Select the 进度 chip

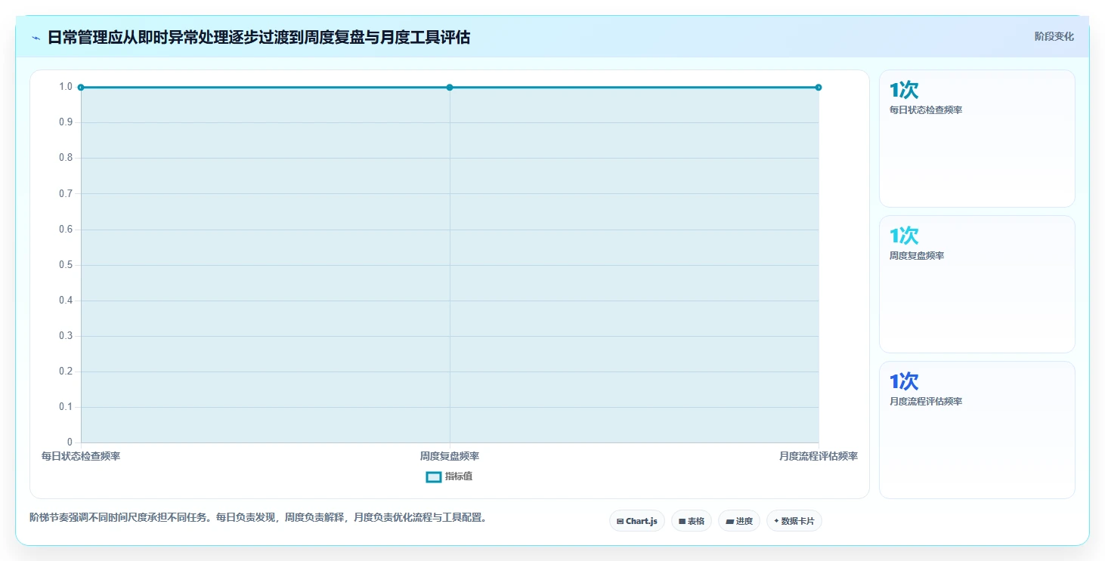click(x=739, y=521)
